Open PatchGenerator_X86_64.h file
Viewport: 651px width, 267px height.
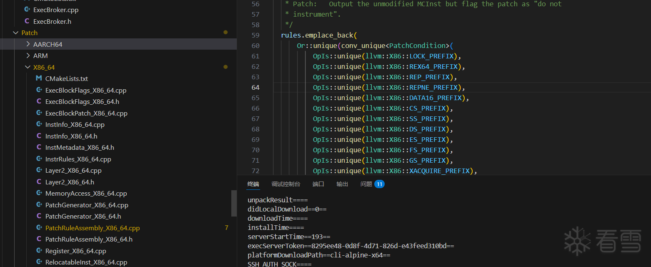tap(83, 216)
